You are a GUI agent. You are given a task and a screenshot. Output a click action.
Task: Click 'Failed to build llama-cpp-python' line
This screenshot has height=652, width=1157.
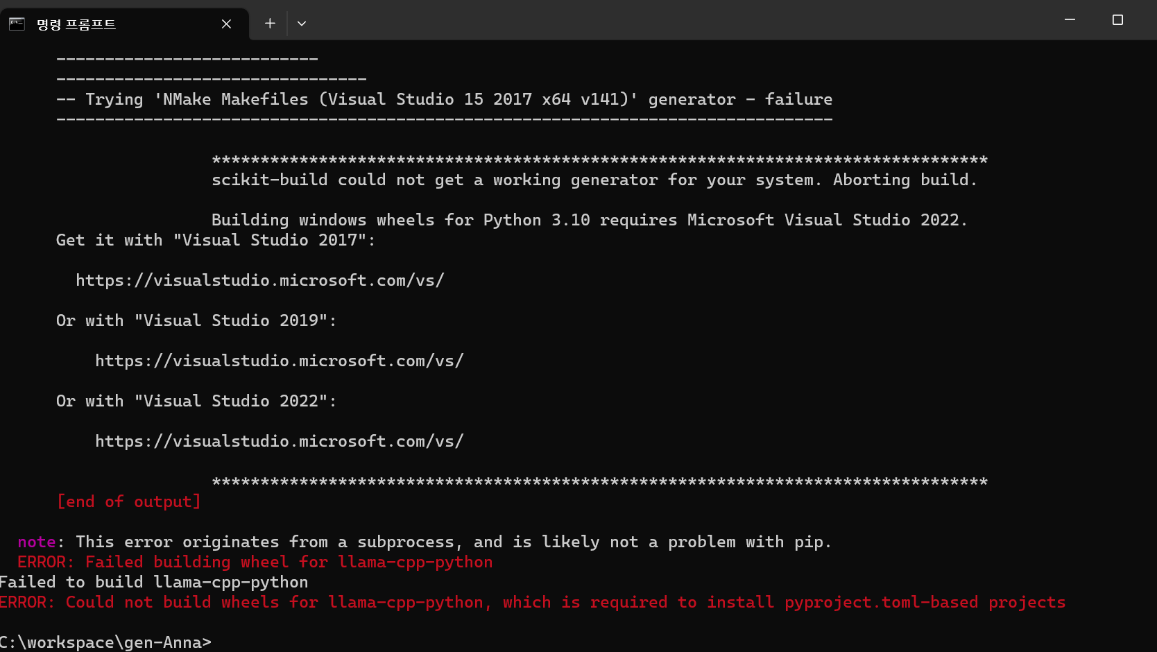154,582
